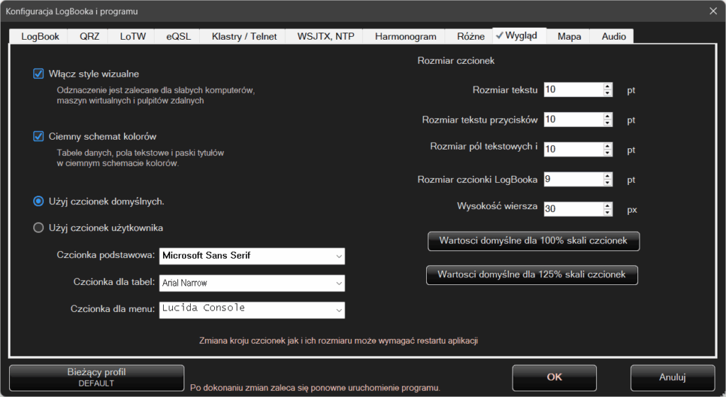726x397 pixels.
Task: Increase Rozmiar pól tekstowych spinner value
Action: [608, 146]
